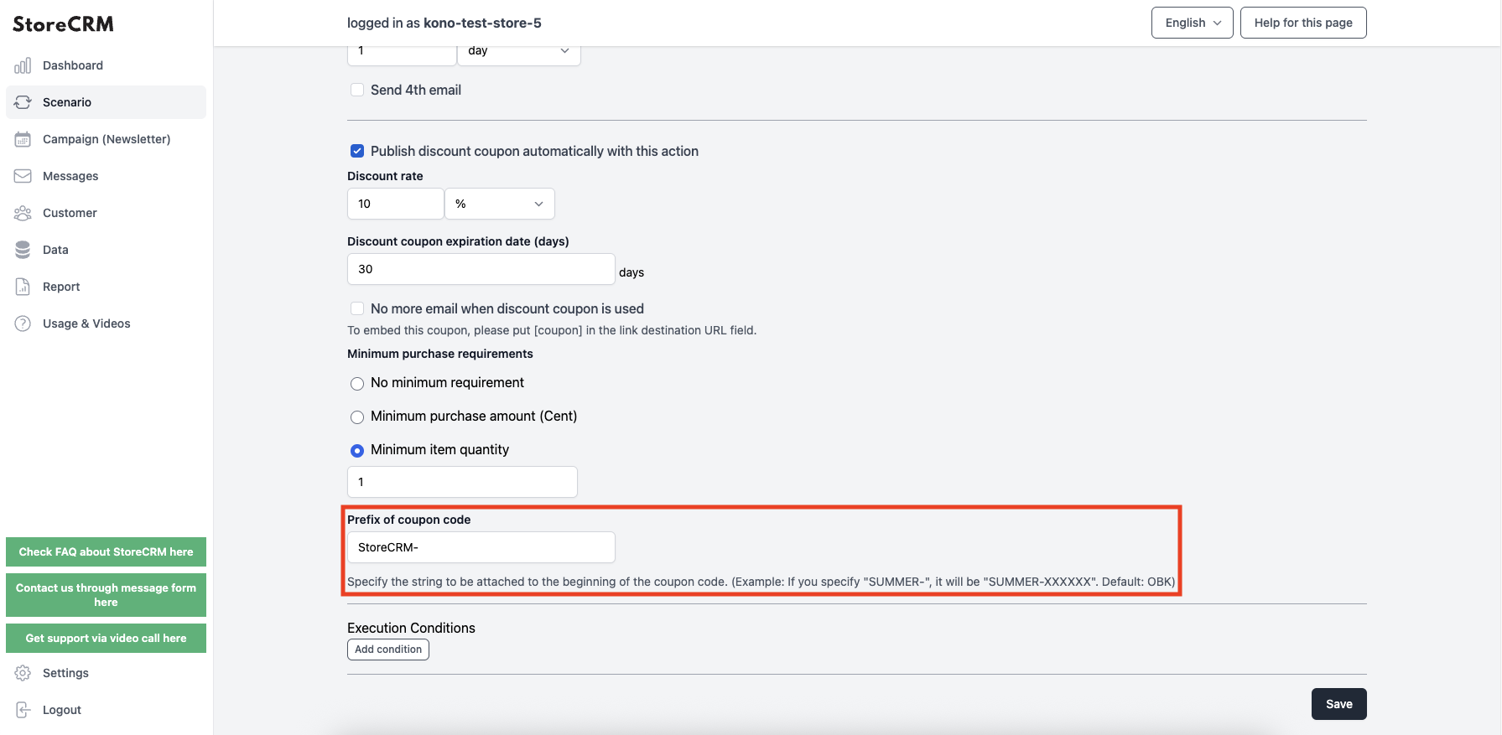
Task: Click the Report document icon
Action: click(x=23, y=287)
